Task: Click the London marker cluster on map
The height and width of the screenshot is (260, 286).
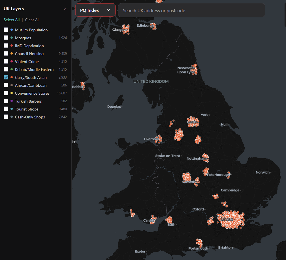Action: click(x=231, y=219)
